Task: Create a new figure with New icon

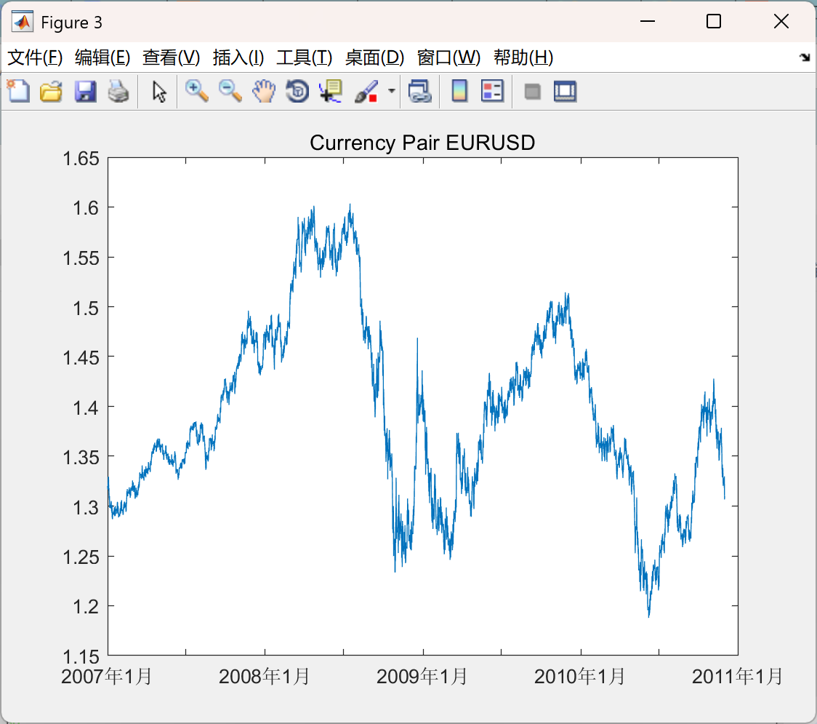Action: coord(18,91)
